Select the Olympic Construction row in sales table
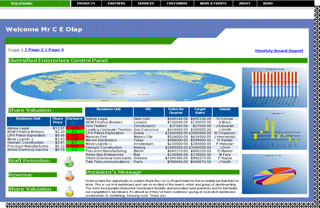320x208 pixels. pos(162,147)
